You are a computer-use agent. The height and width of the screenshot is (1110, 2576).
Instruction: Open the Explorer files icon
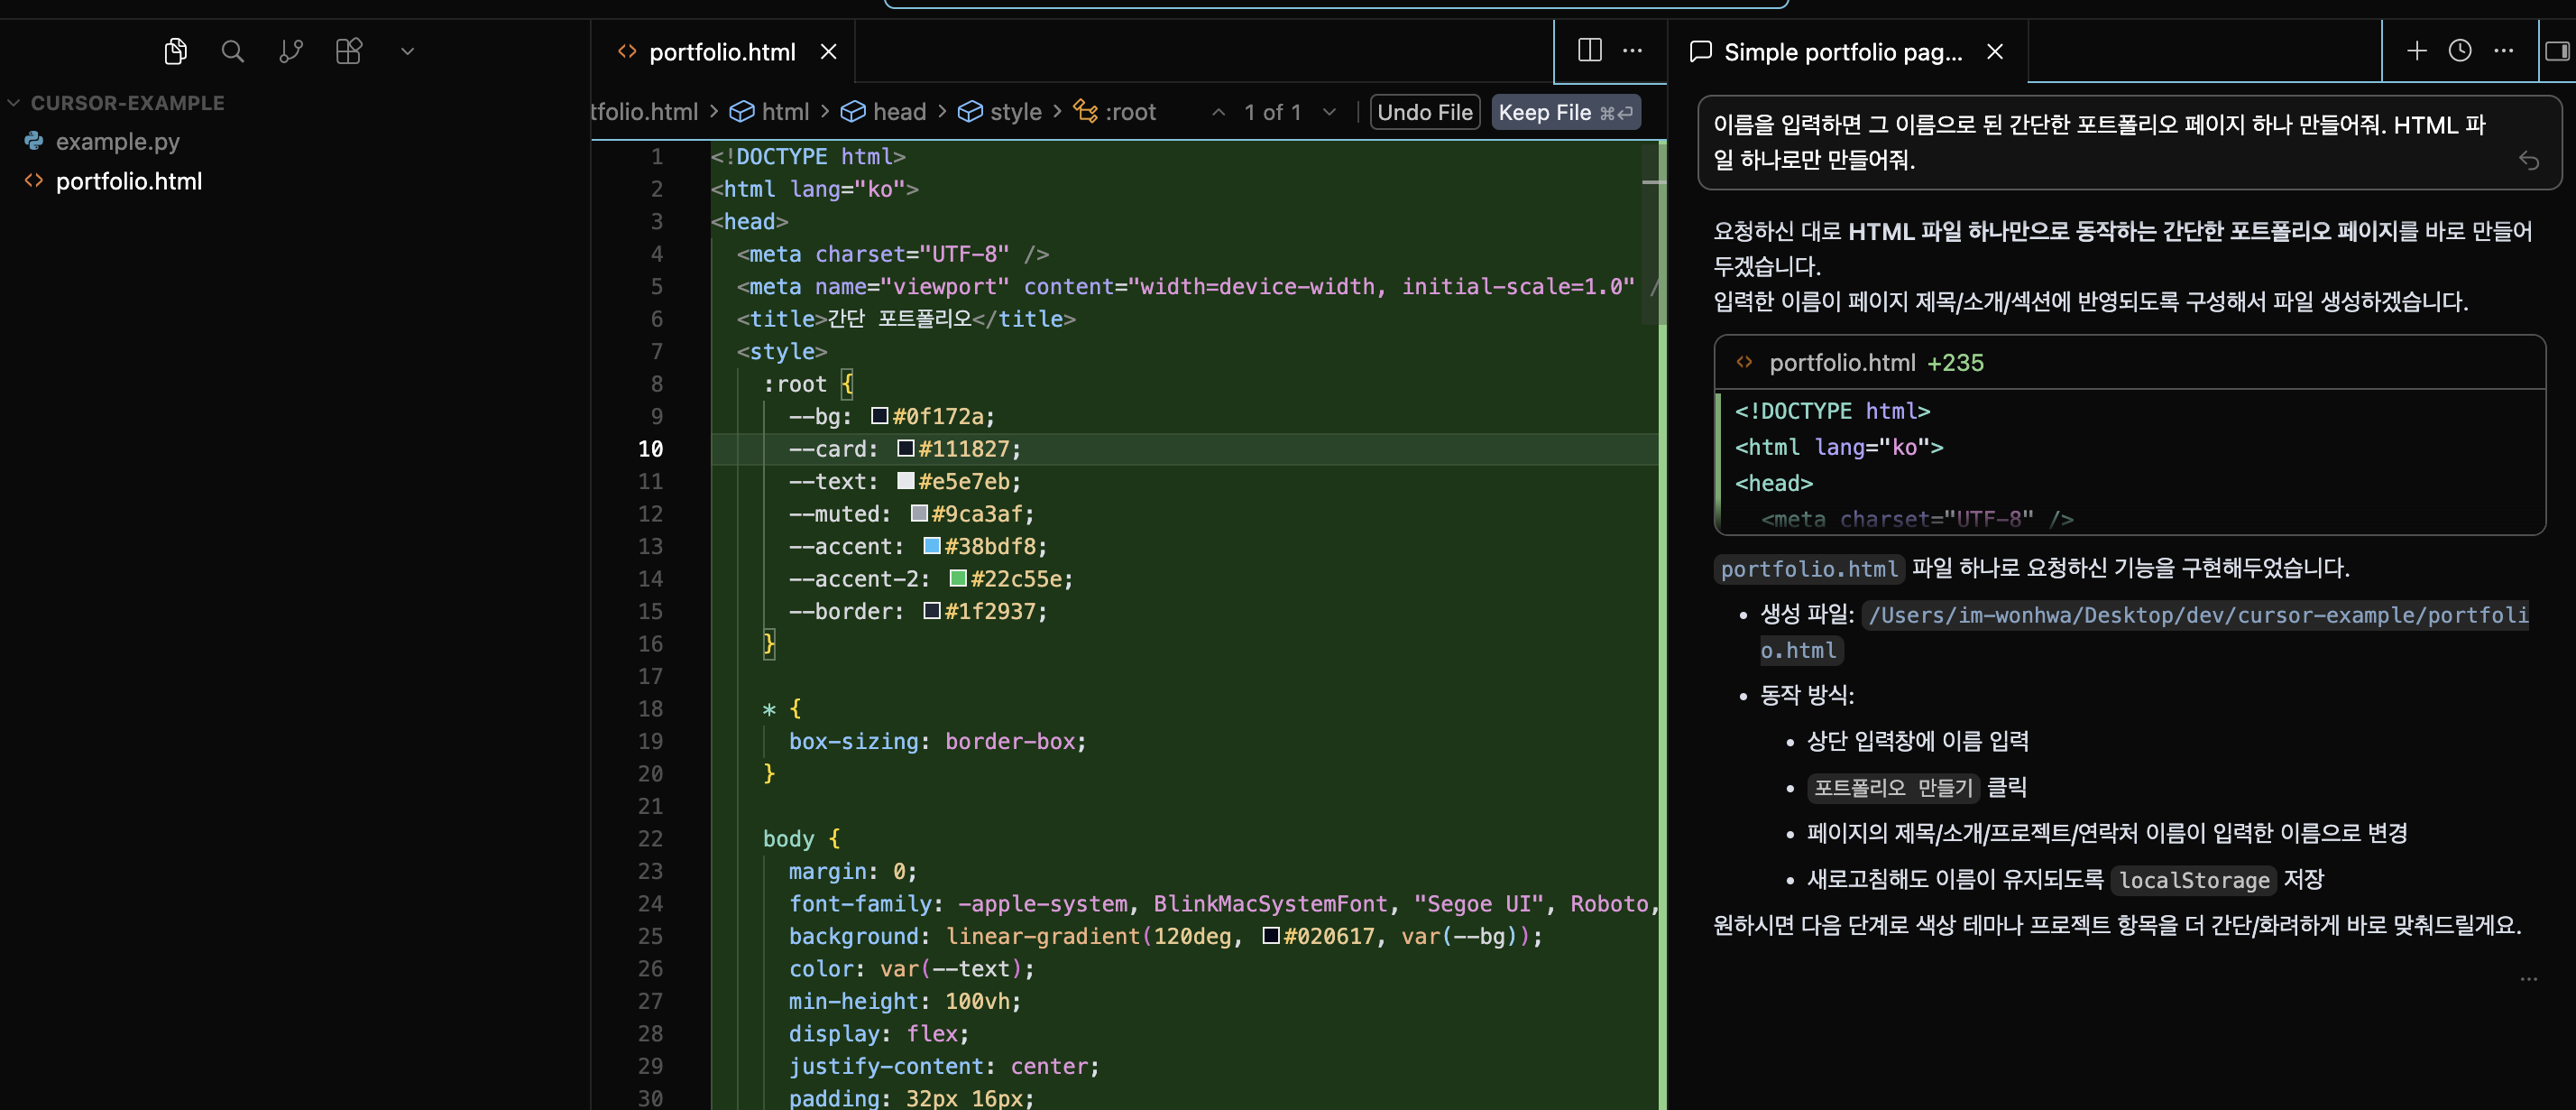(x=175, y=51)
